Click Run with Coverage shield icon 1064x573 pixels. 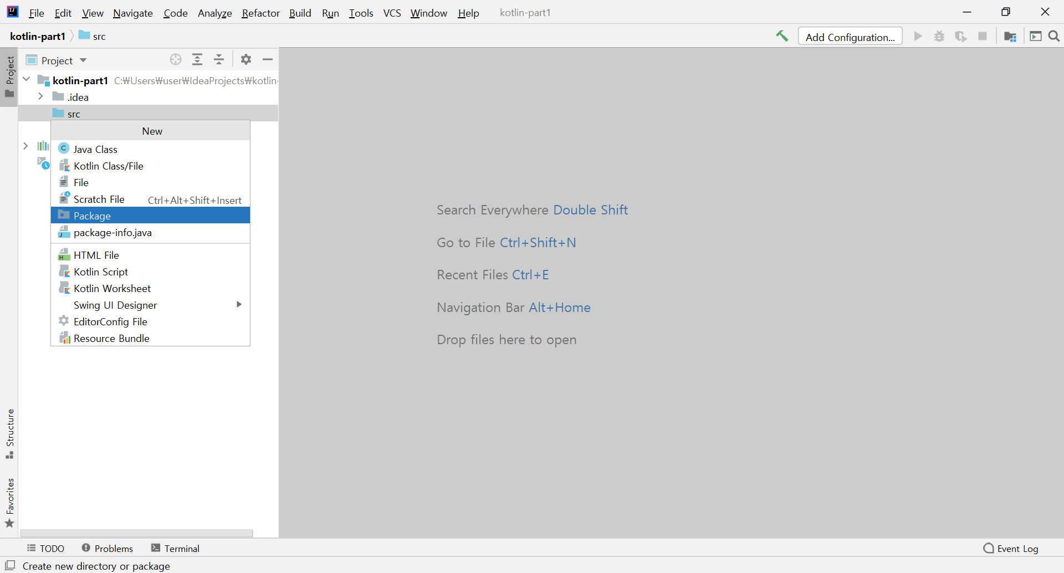[961, 37]
